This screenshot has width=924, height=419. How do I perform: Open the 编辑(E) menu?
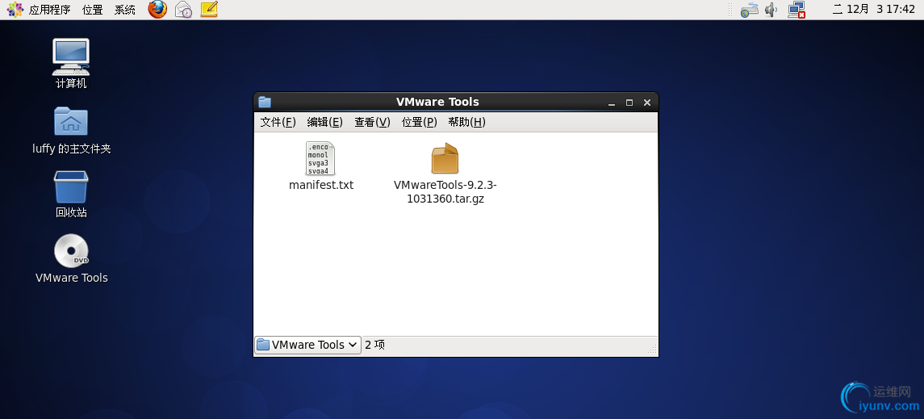tap(324, 122)
